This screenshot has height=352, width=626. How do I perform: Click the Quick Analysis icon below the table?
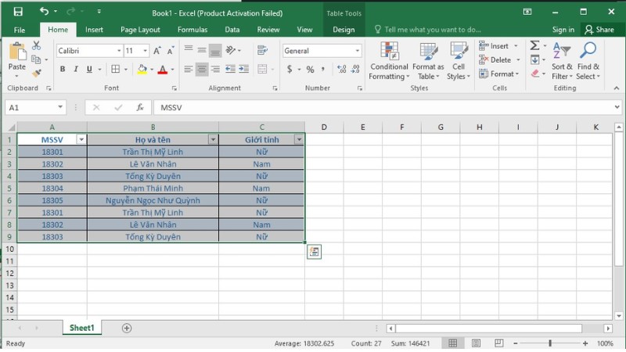tap(315, 251)
